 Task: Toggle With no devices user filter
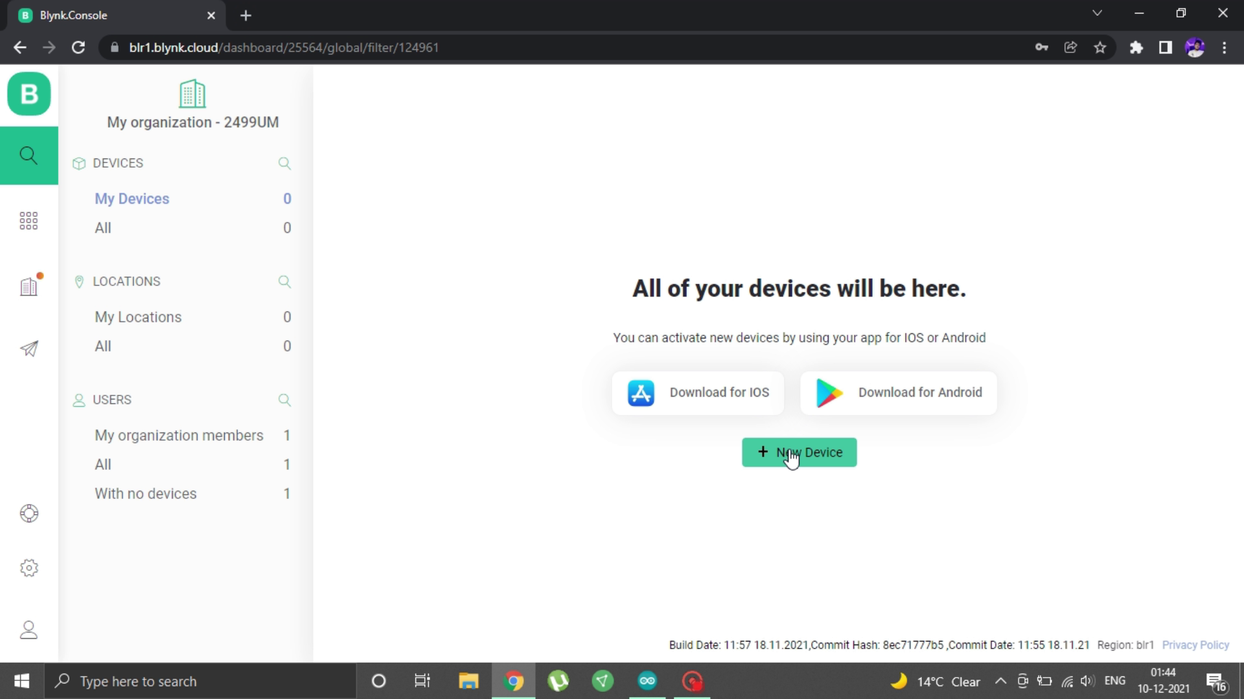click(x=145, y=493)
